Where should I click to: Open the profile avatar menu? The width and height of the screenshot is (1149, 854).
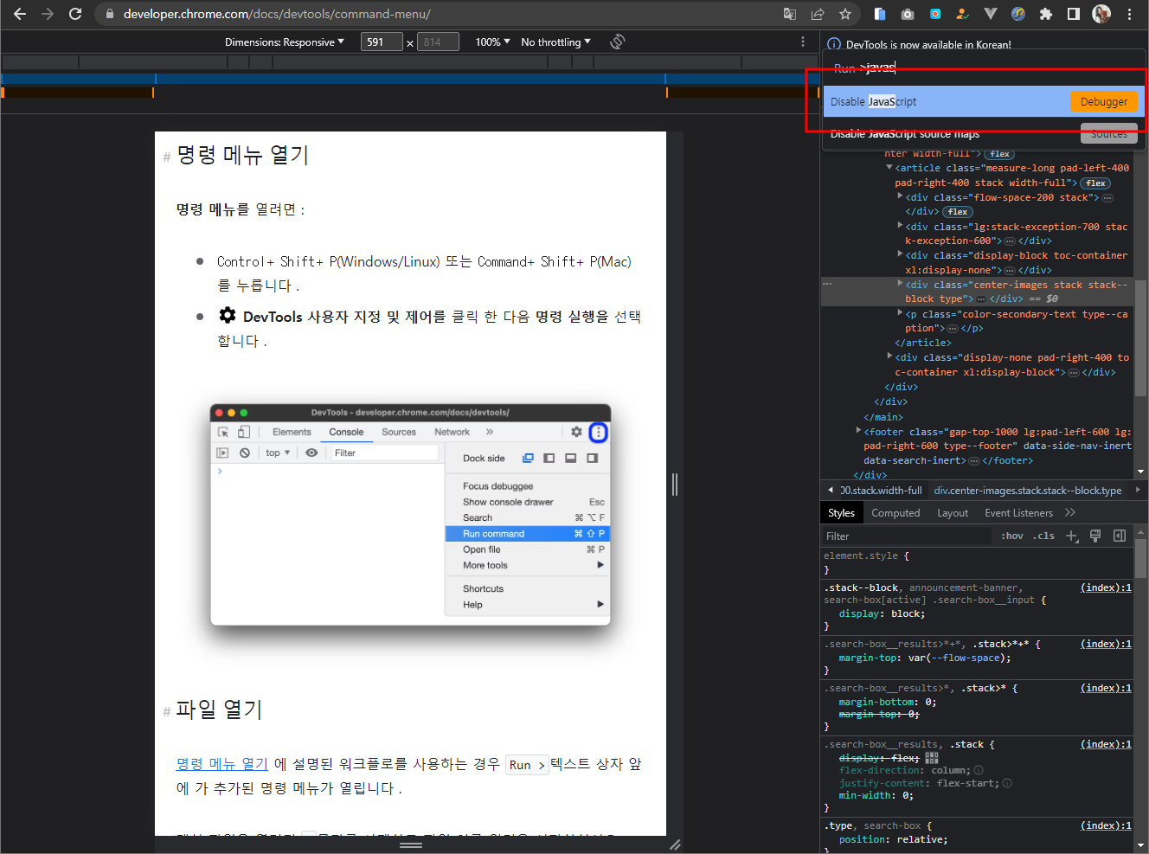tap(1101, 14)
